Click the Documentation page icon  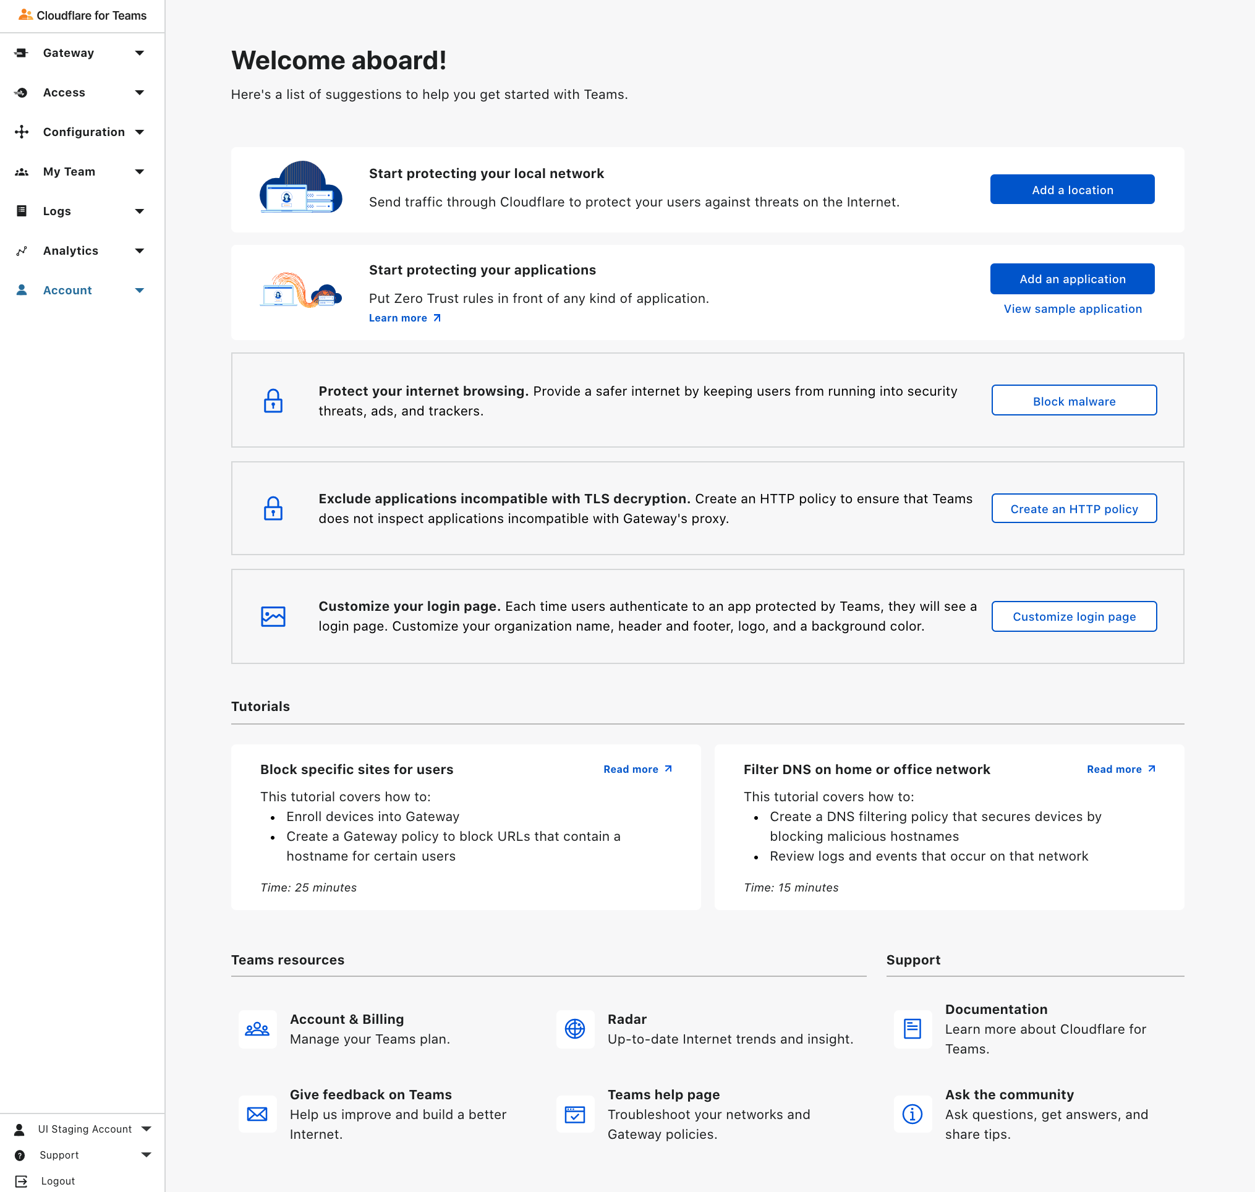913,1029
